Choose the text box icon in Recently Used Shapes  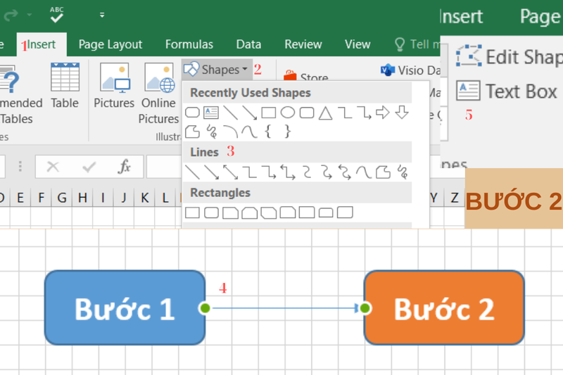click(x=211, y=113)
